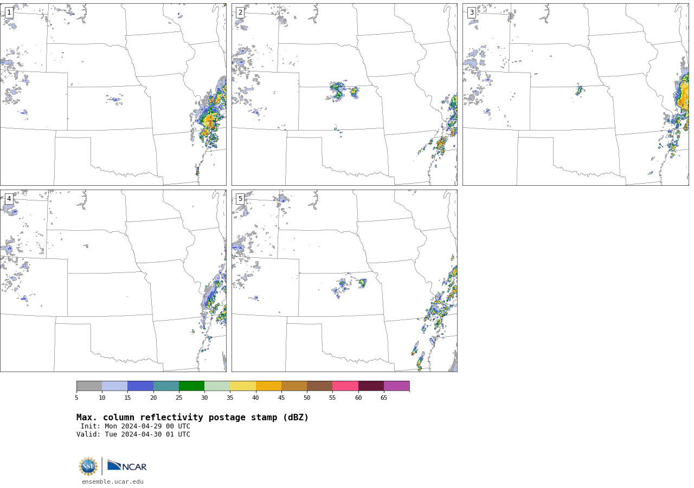Click the dark green 25-30 dBZ swatch
The image size is (694, 488).
click(x=191, y=386)
